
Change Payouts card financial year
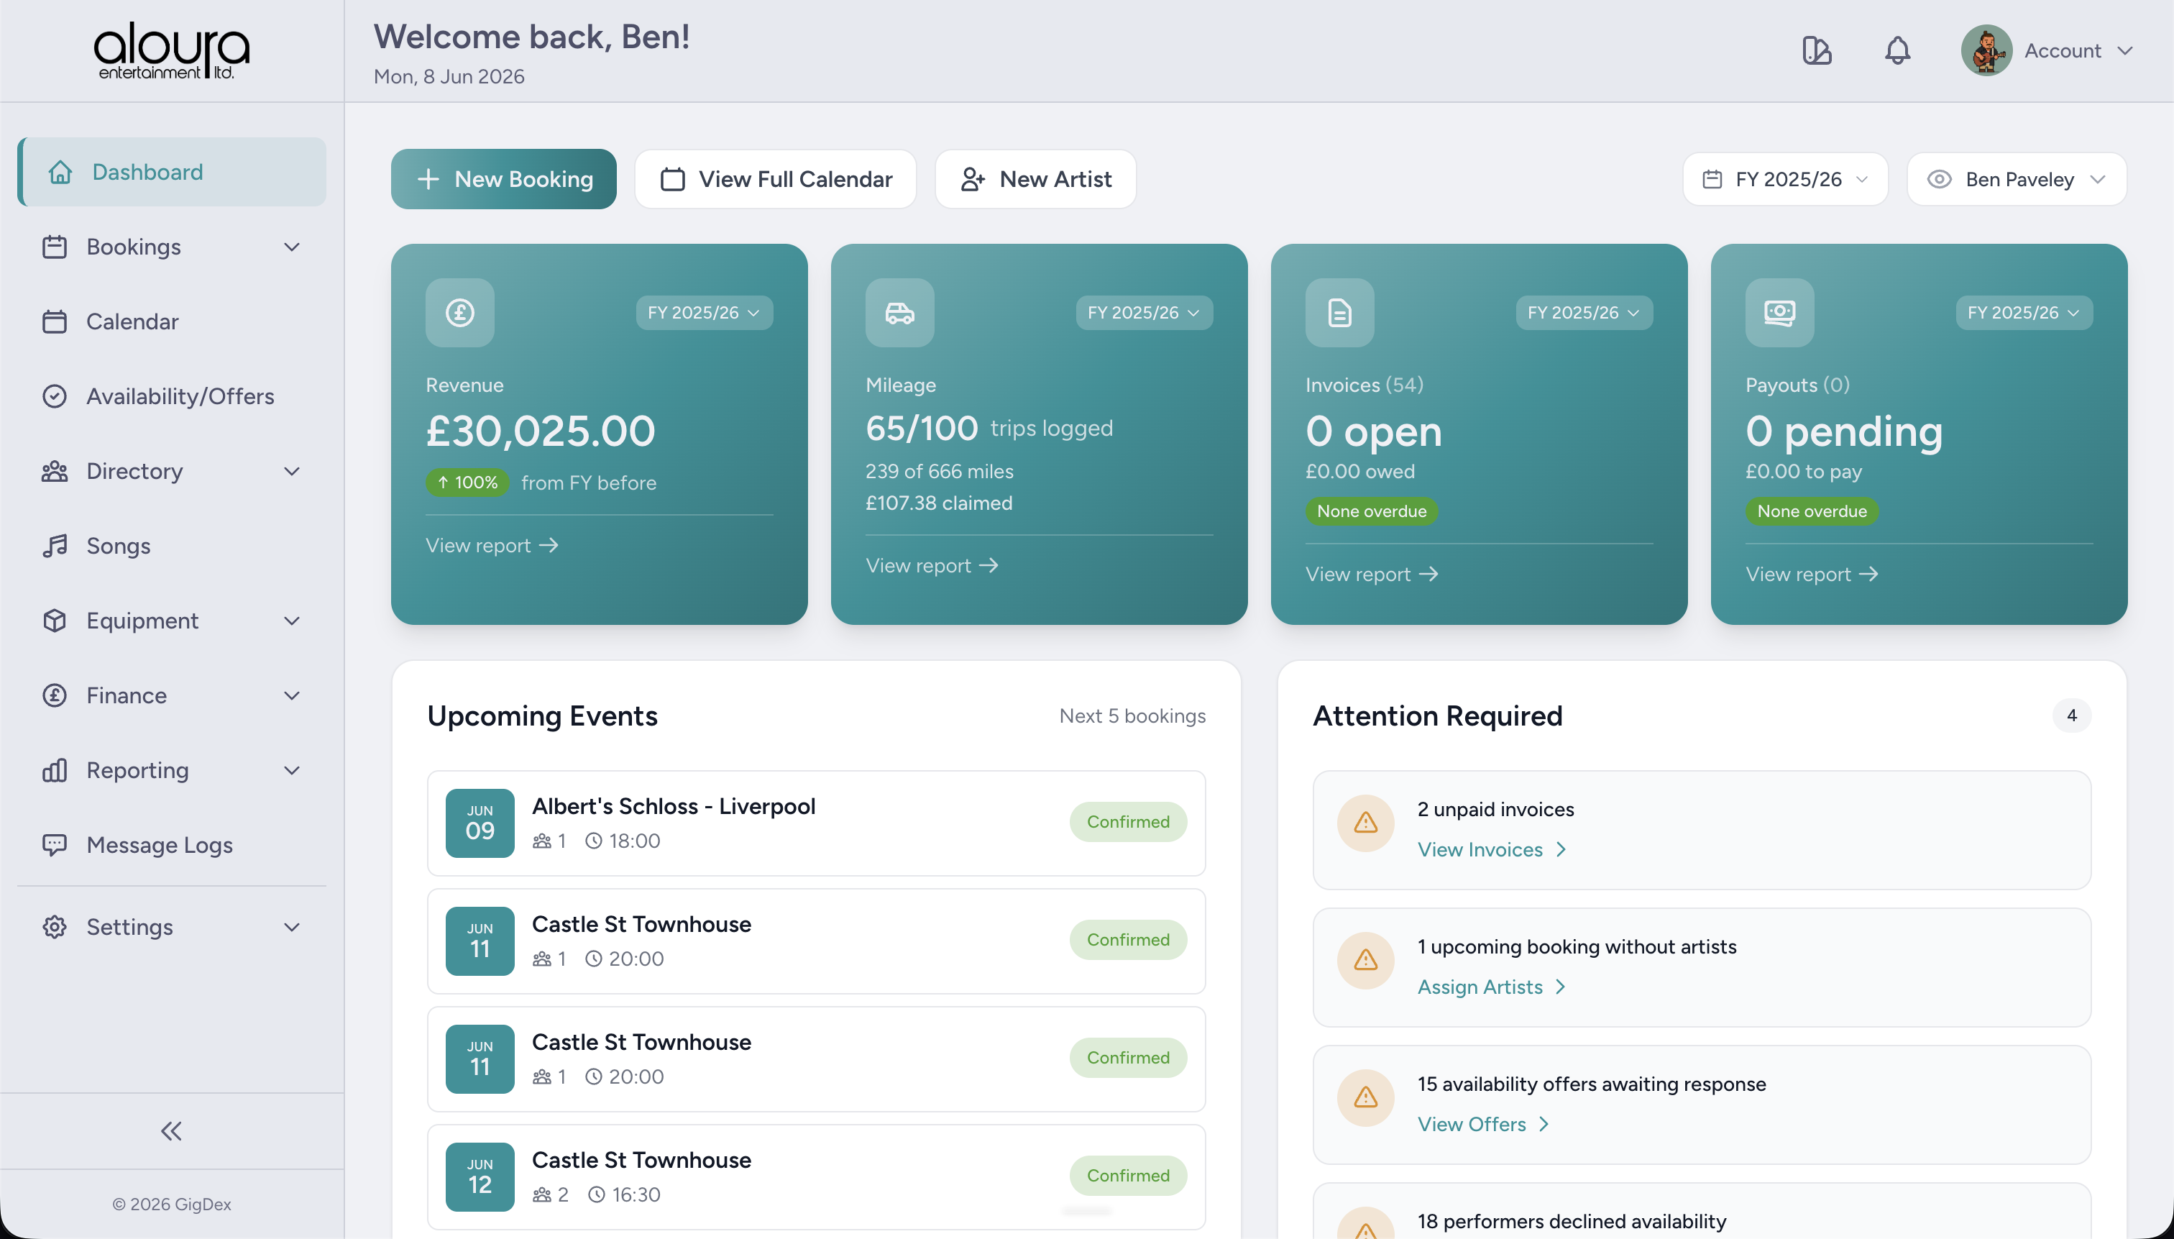[x=2024, y=312]
